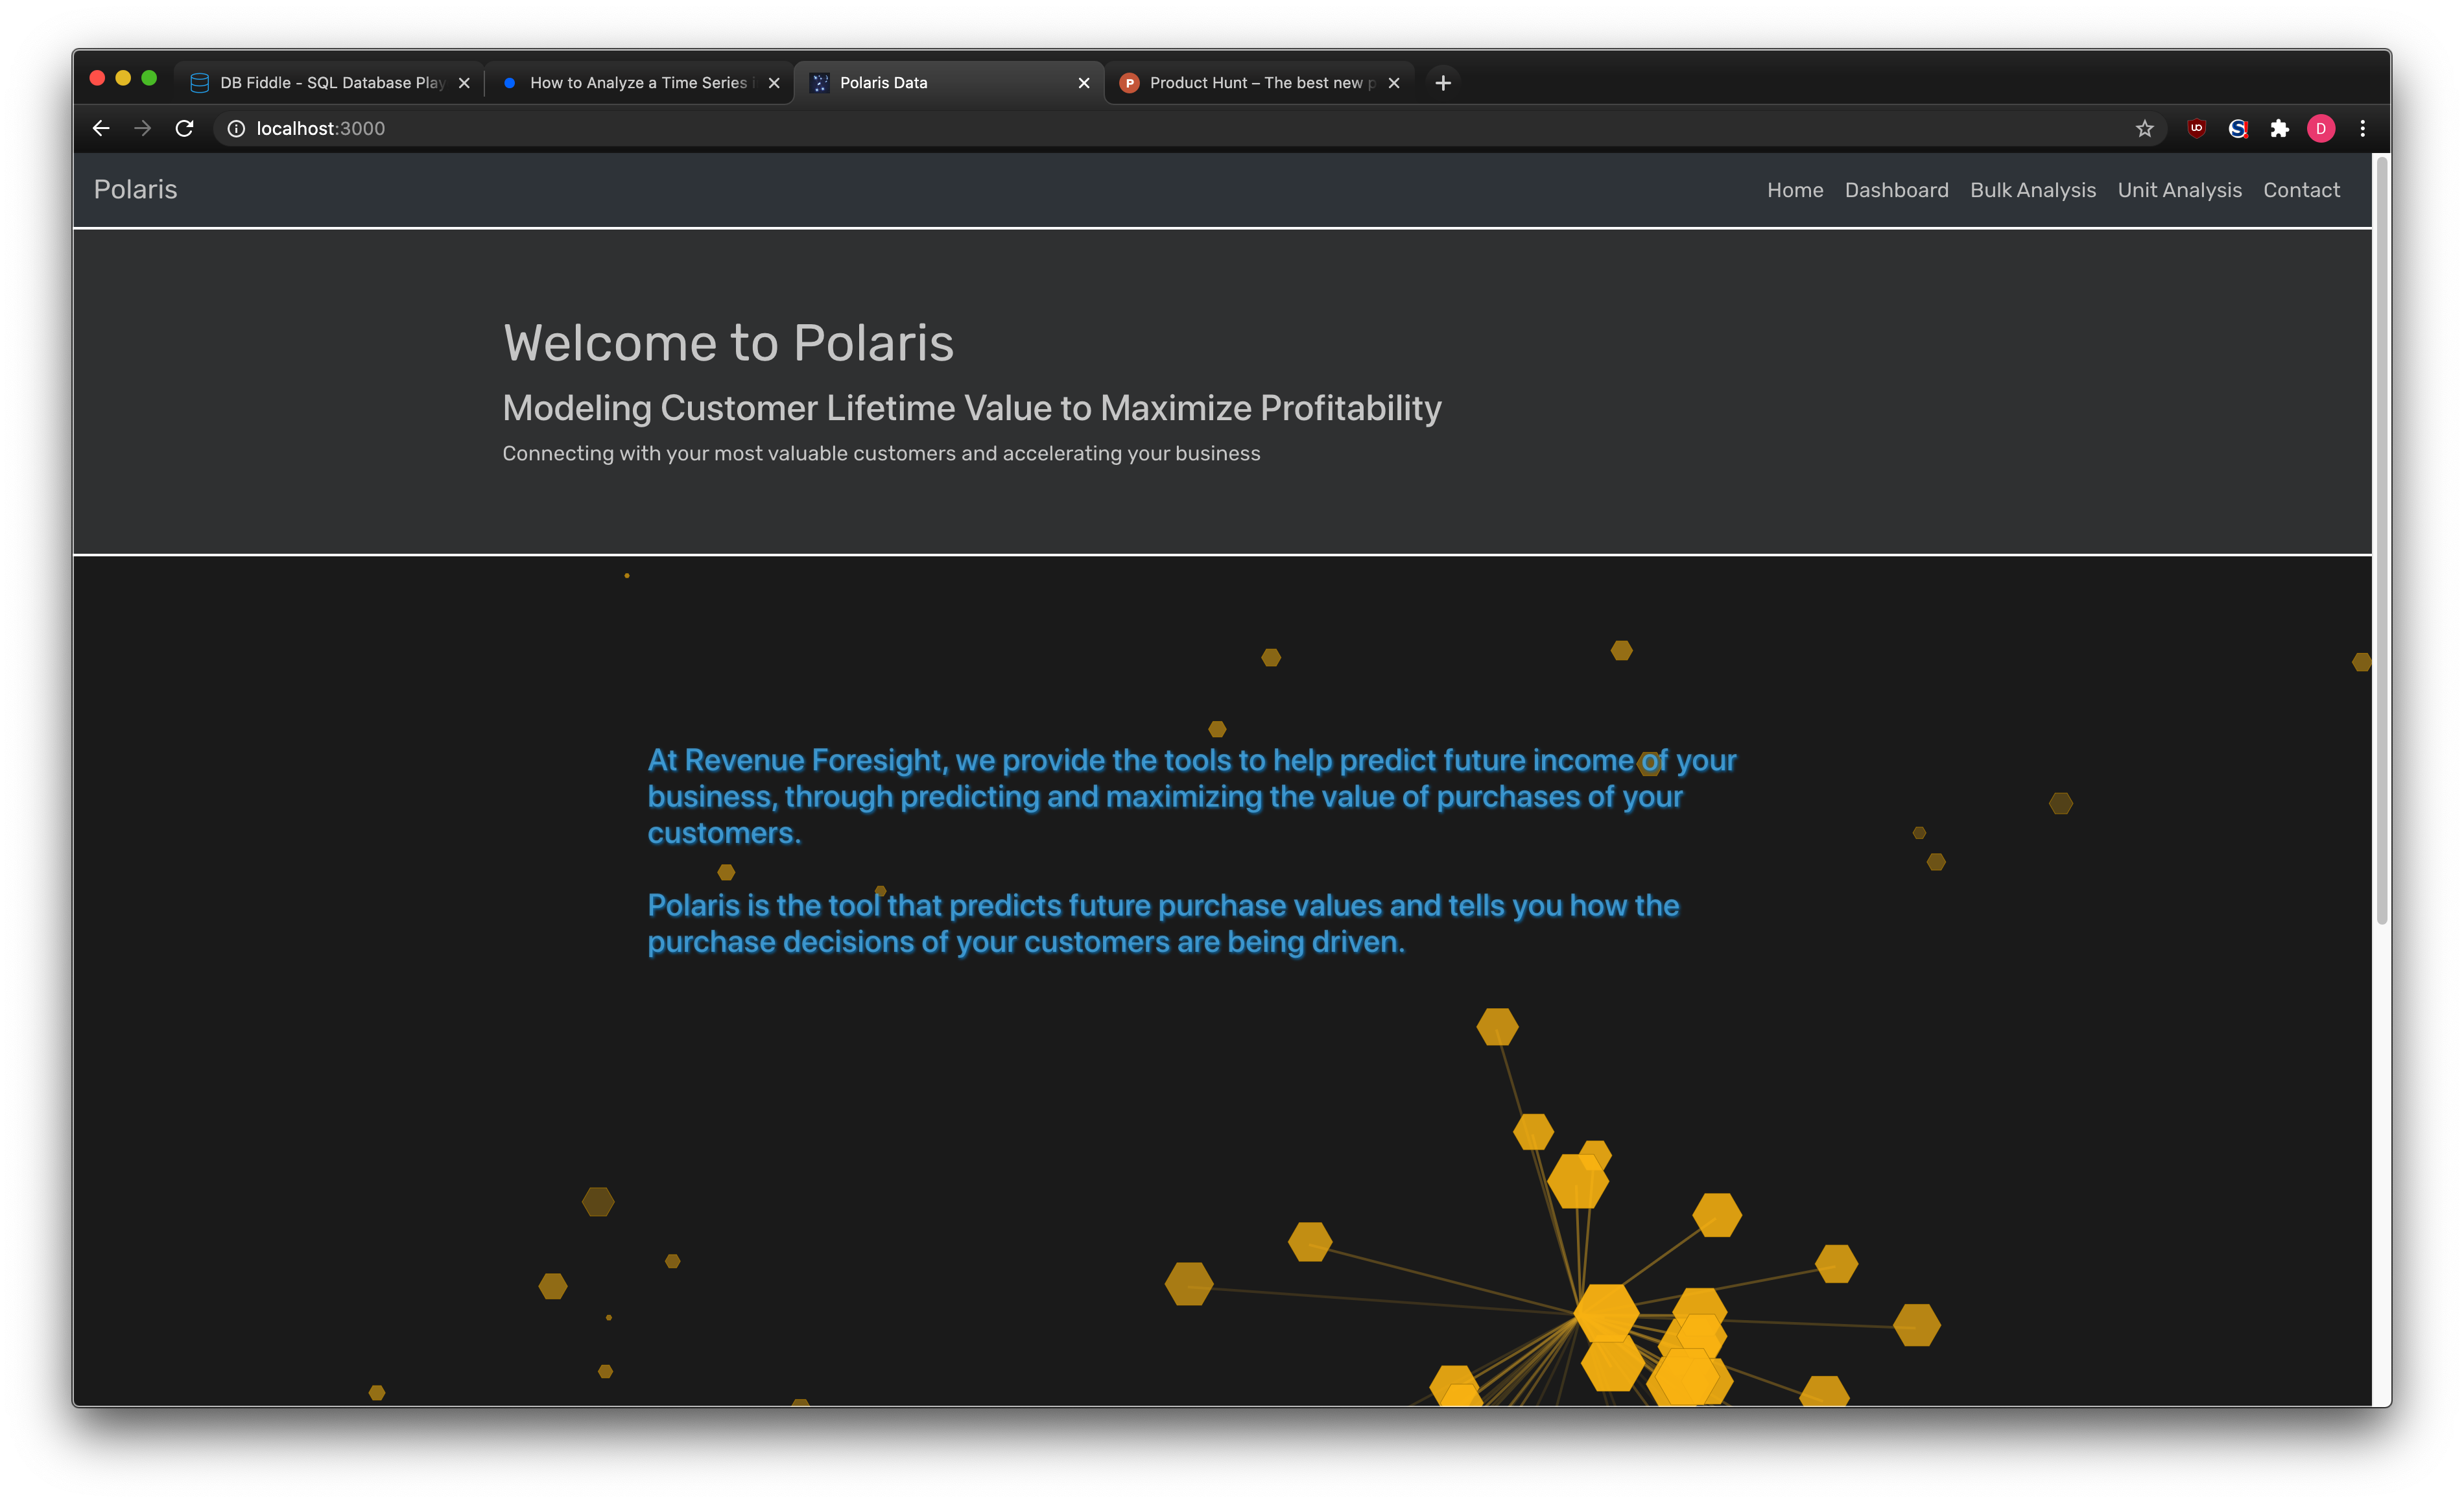The width and height of the screenshot is (2464, 1503).
Task: Click the page vertical scrollbar
Action: 2381,540
